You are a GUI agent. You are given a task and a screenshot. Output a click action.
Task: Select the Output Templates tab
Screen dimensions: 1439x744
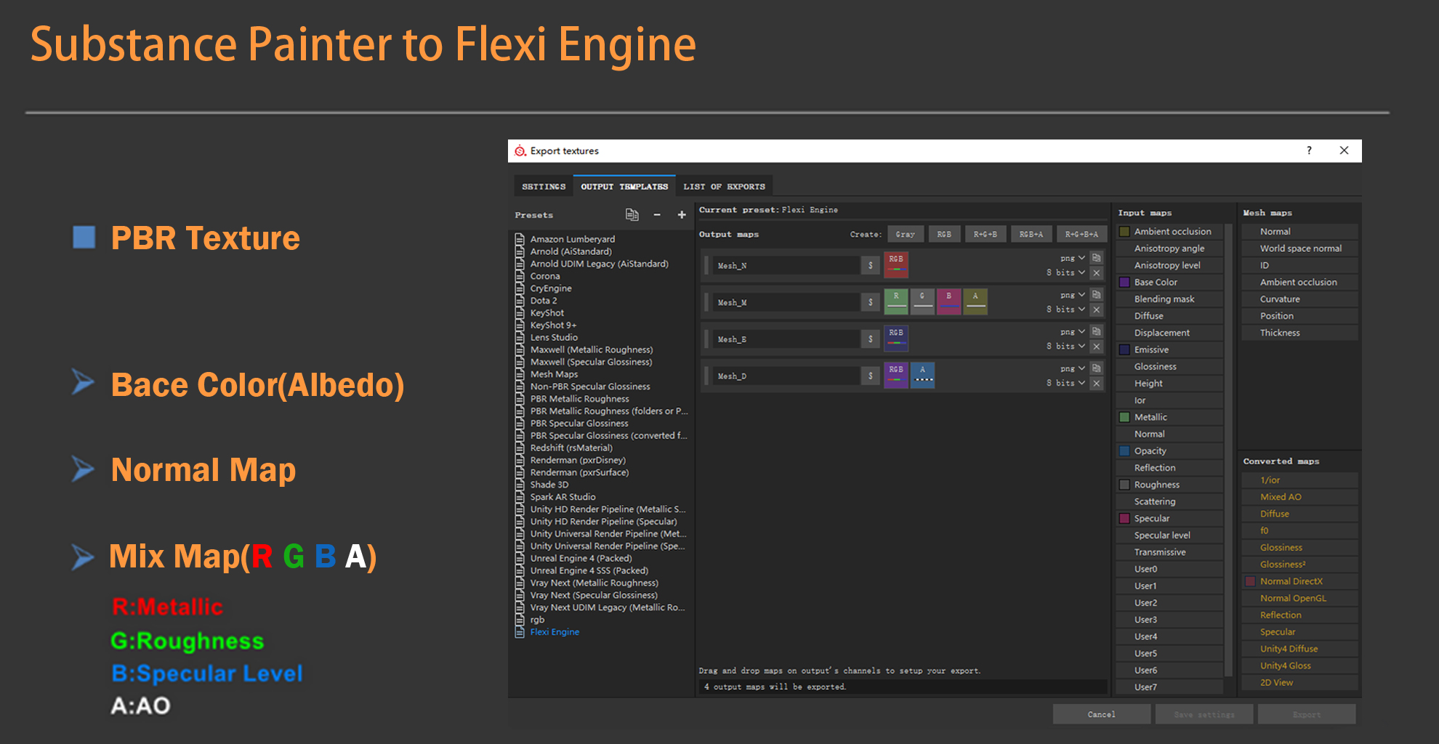(x=624, y=186)
